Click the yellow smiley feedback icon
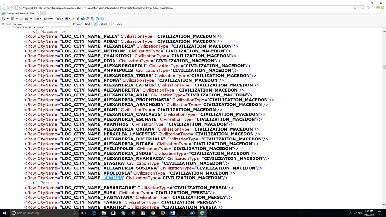386x217 pixels. [x=383, y=8]
